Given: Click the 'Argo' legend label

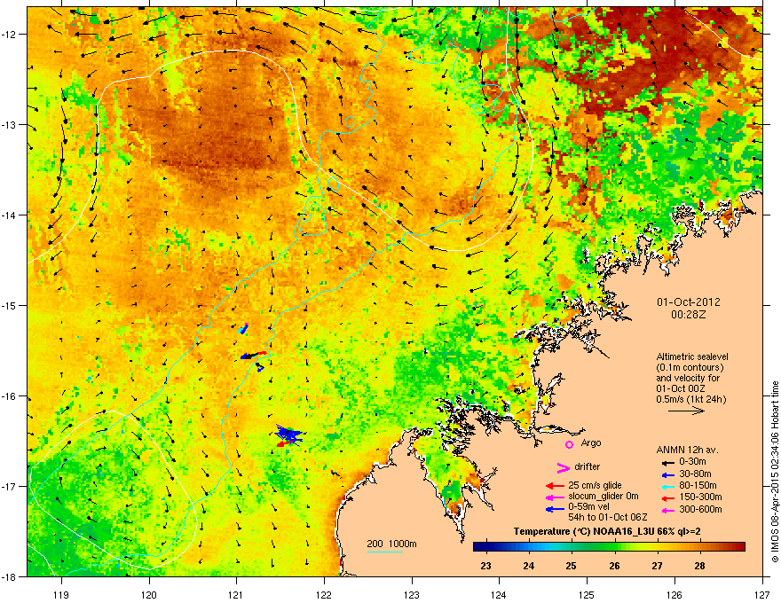Looking at the screenshot, I should pos(591,442).
